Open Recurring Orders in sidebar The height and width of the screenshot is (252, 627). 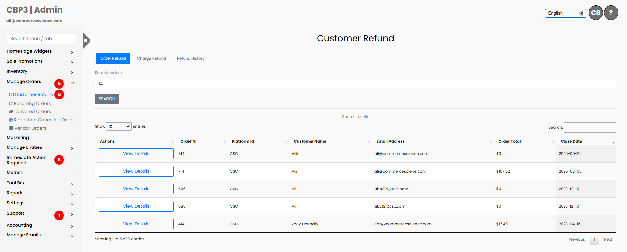point(32,104)
